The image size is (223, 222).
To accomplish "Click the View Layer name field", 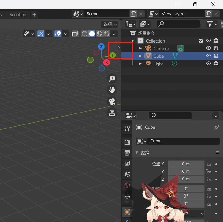I will 182,14.
